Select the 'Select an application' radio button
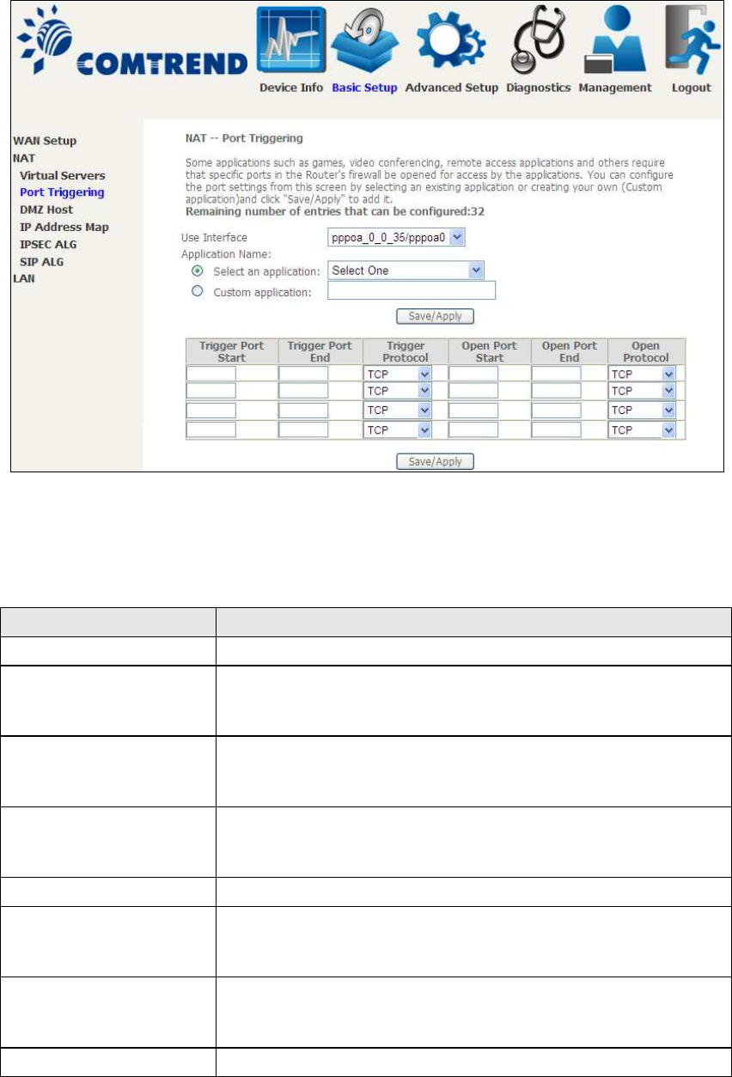 (197, 271)
